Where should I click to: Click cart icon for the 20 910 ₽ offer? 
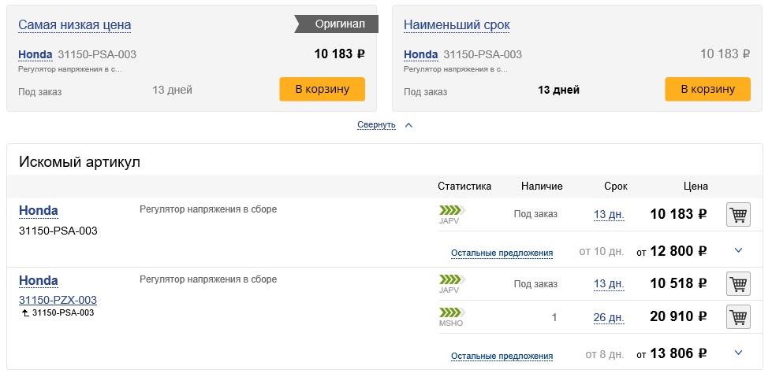coord(737,317)
